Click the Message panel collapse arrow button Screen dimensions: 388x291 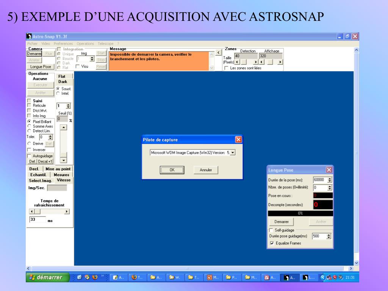pos(218,52)
